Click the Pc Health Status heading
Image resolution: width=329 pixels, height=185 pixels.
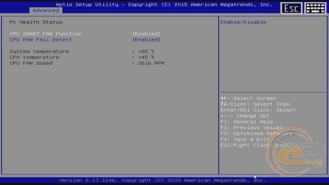pyautogui.click(x=36, y=22)
